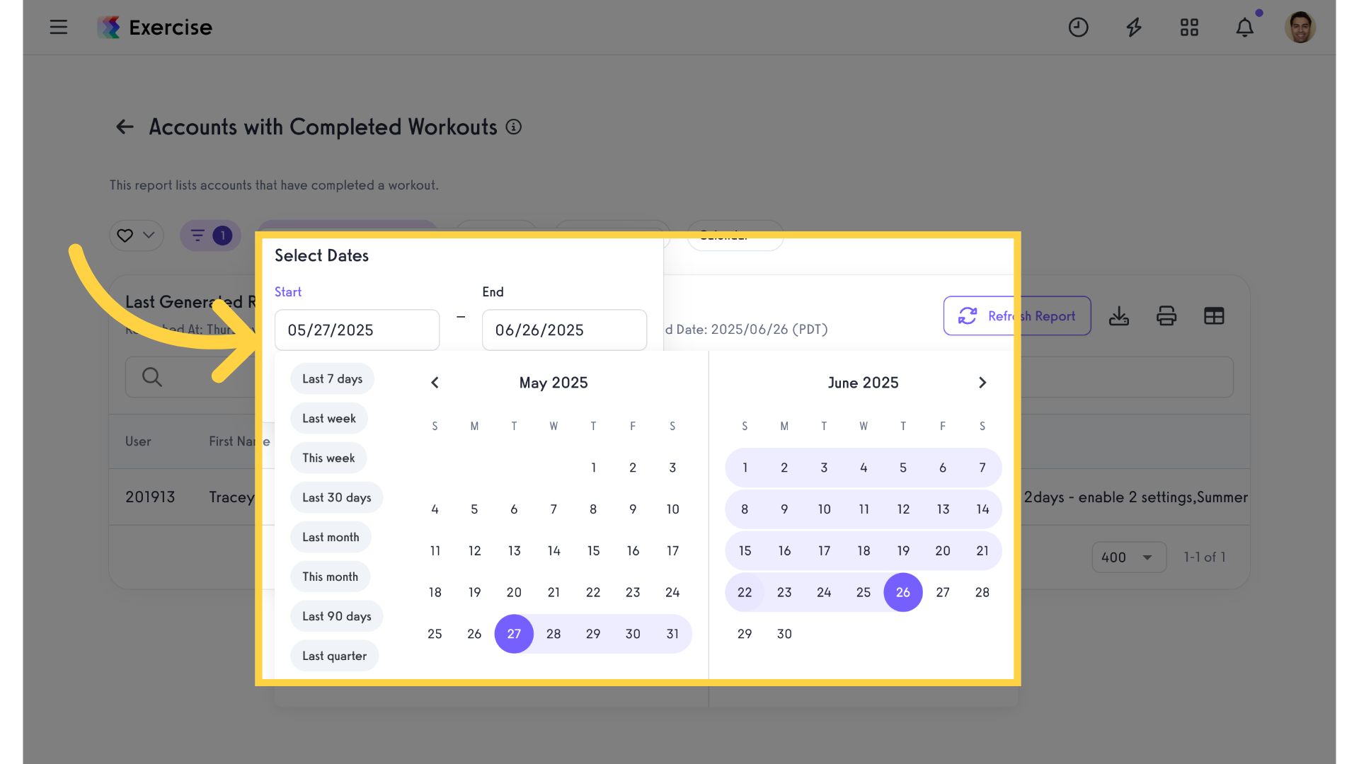The image size is (1359, 764).
Task: Choose the Last 90 days preset
Action: pyautogui.click(x=336, y=617)
